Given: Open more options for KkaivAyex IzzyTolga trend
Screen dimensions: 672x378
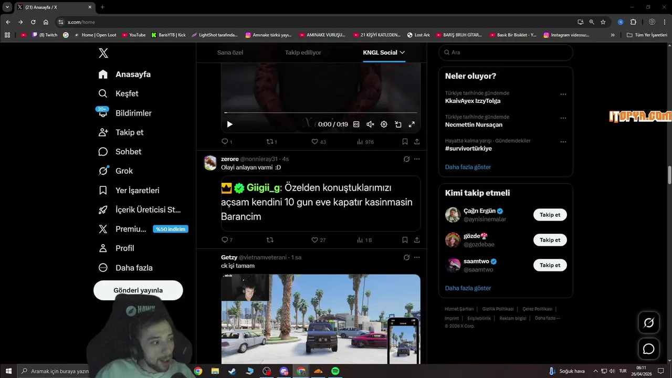Looking at the screenshot, I should pyautogui.click(x=563, y=94).
